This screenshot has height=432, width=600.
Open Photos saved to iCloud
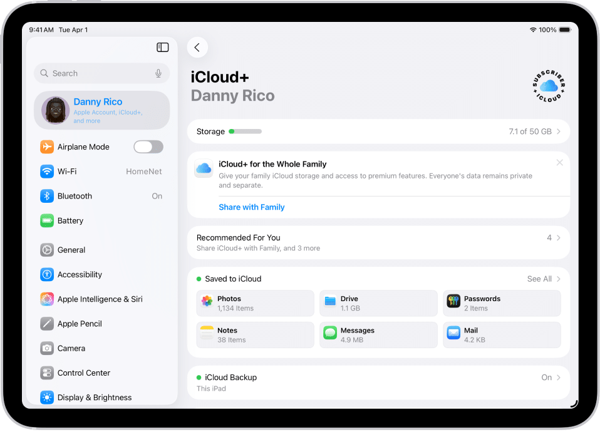pos(254,303)
